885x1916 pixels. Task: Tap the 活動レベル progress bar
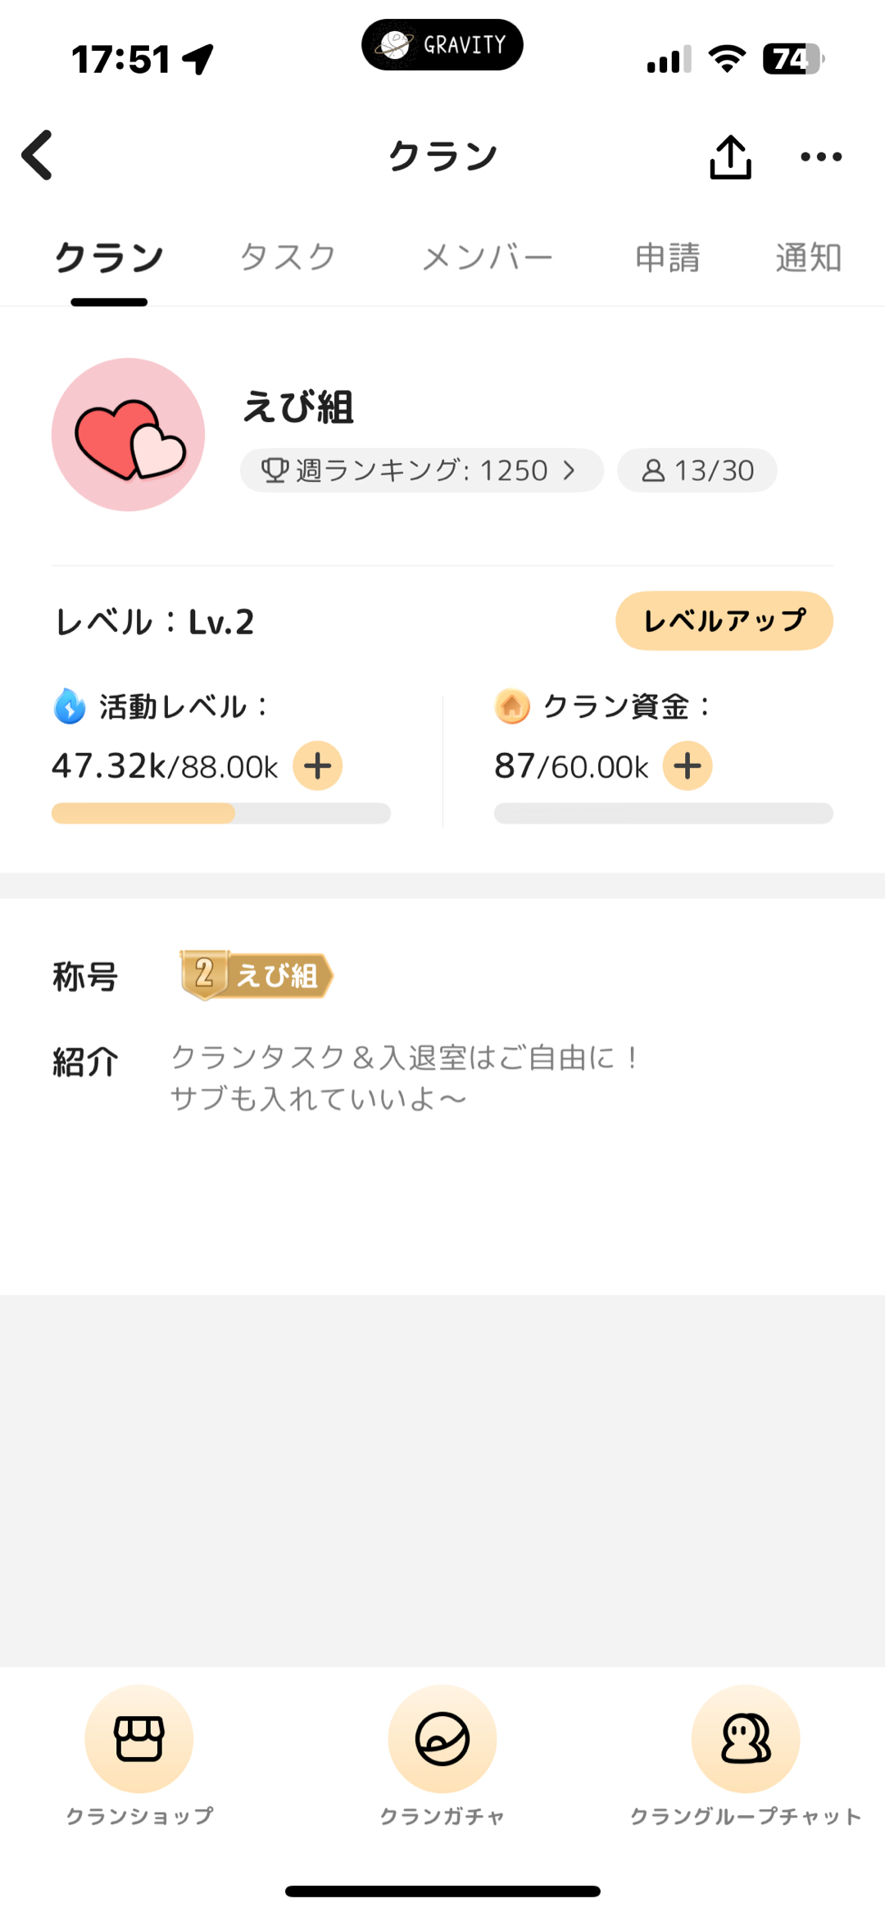click(221, 813)
